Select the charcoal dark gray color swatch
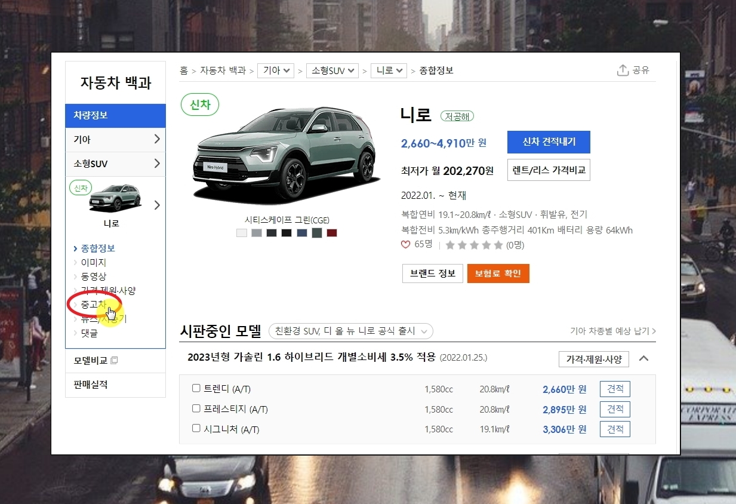Viewport: 736px width, 504px height. (272, 233)
